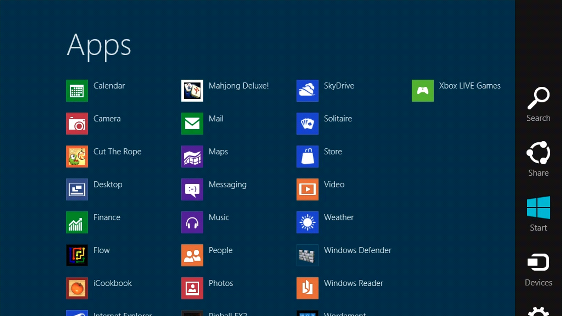Select the Video app name

334,185
